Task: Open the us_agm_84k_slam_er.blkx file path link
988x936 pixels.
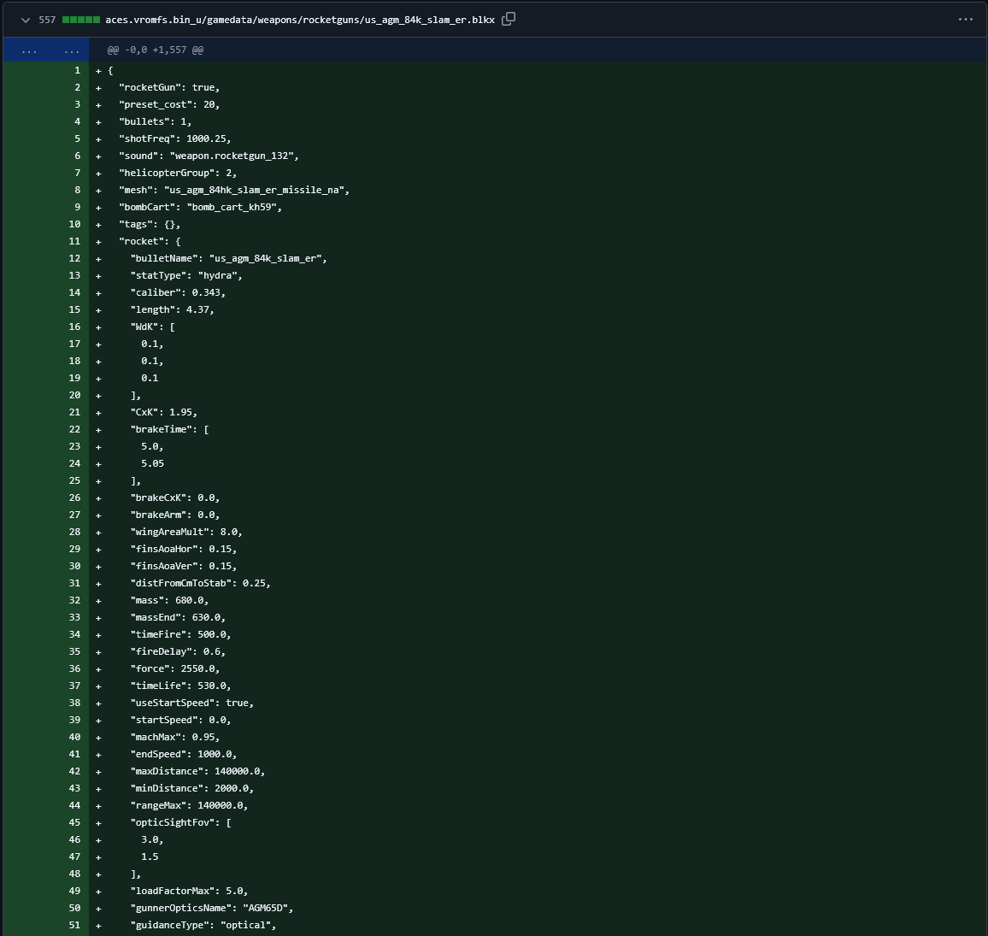Action: click(x=299, y=20)
